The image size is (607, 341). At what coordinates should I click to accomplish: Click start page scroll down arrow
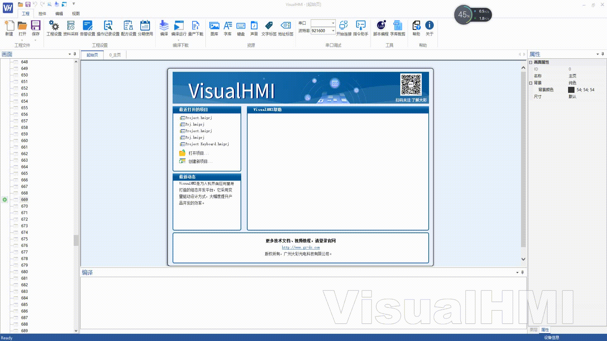(x=523, y=259)
